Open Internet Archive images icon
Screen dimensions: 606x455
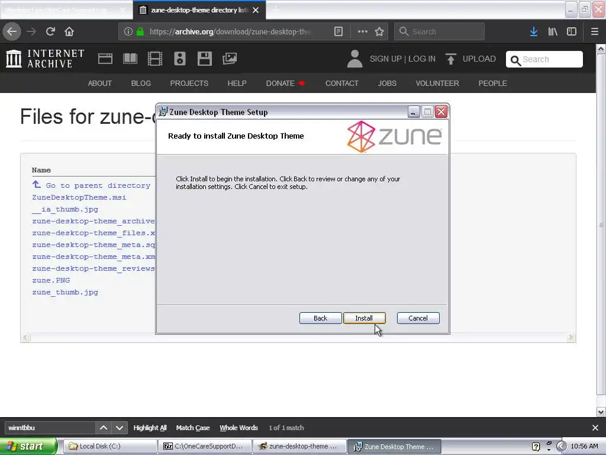230,59
